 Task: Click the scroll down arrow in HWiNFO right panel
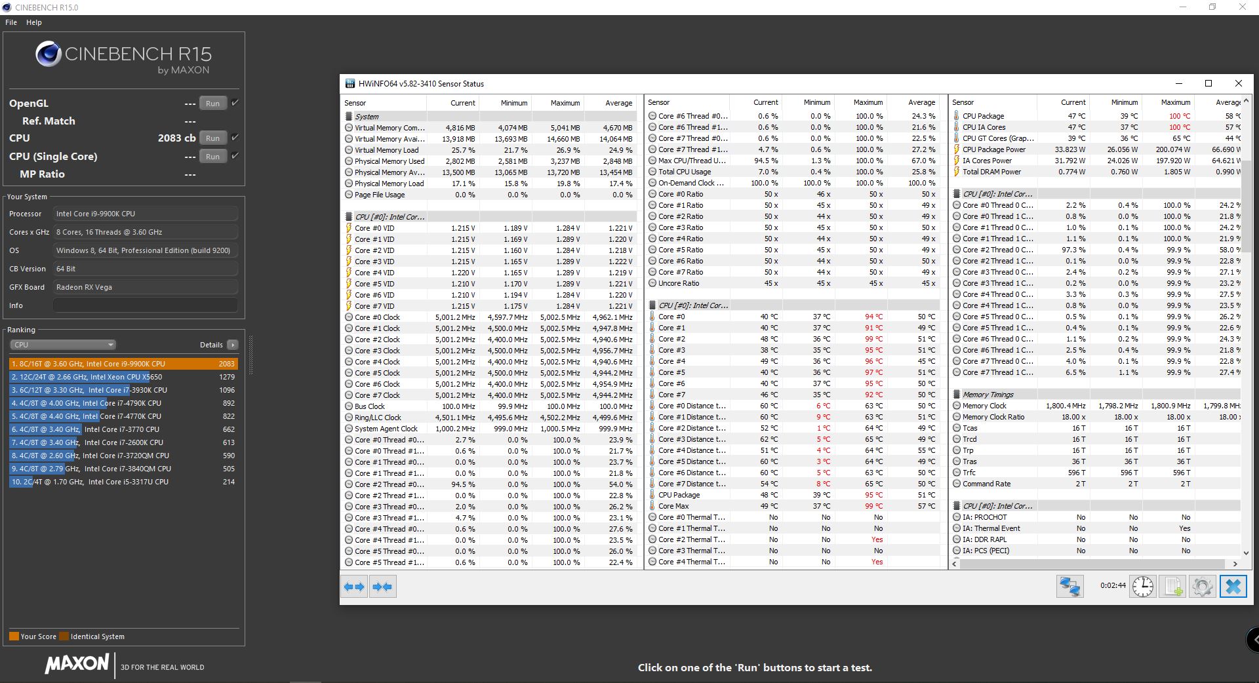click(1246, 553)
